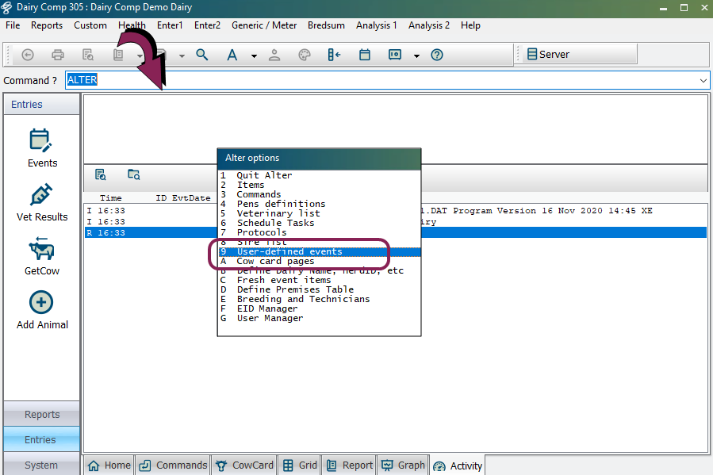
Task: Open the Enter1 menu
Action: coord(170,25)
